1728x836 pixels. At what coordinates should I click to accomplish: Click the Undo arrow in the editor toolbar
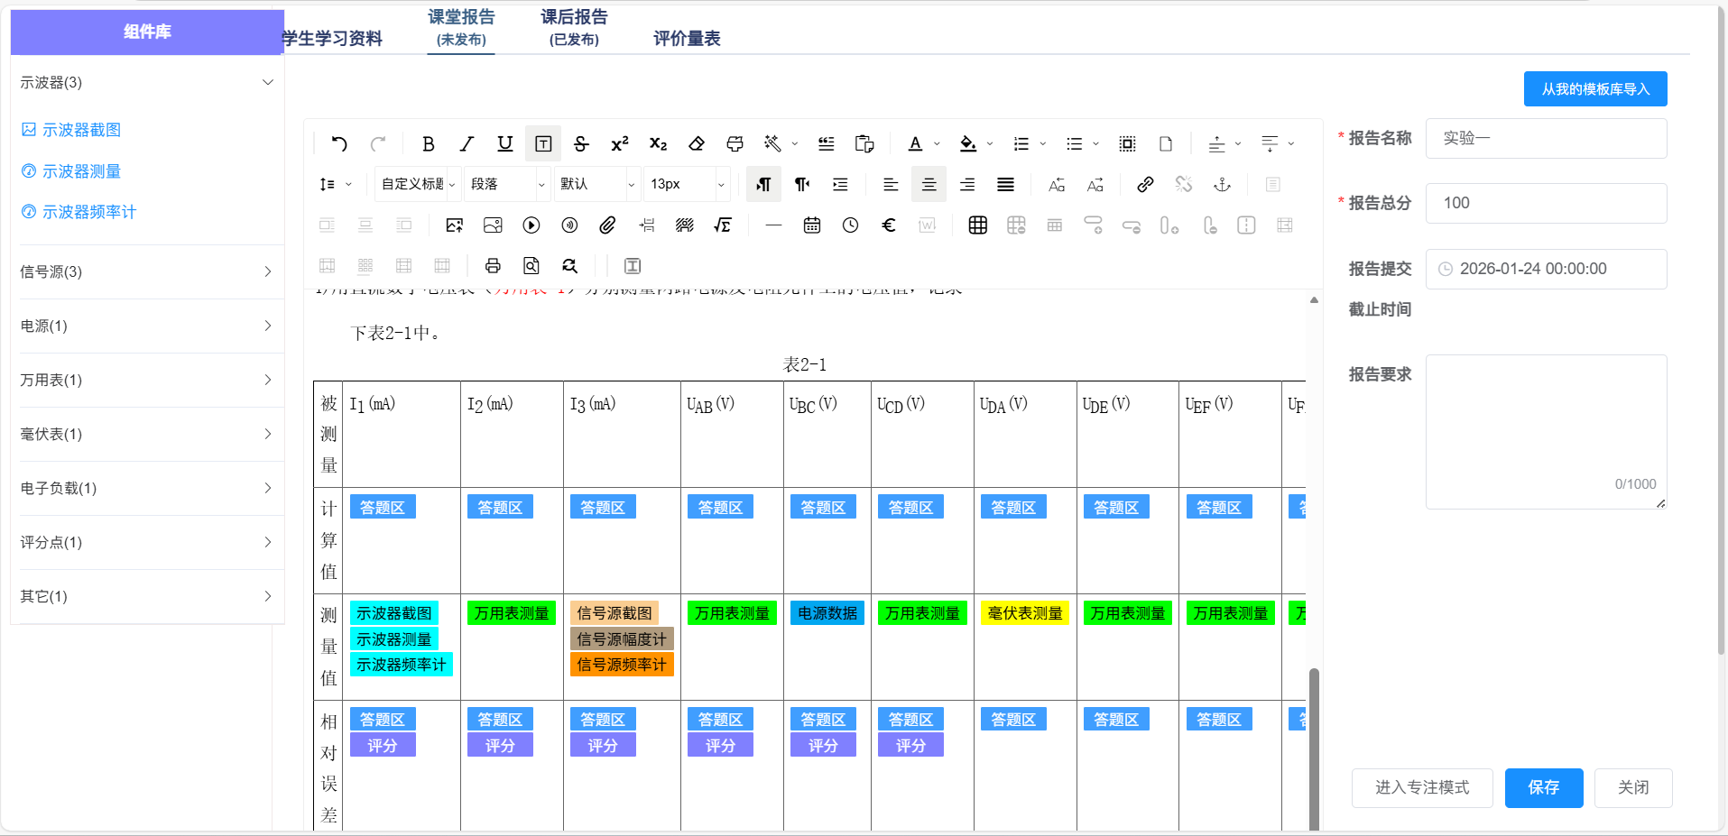pyautogui.click(x=339, y=143)
